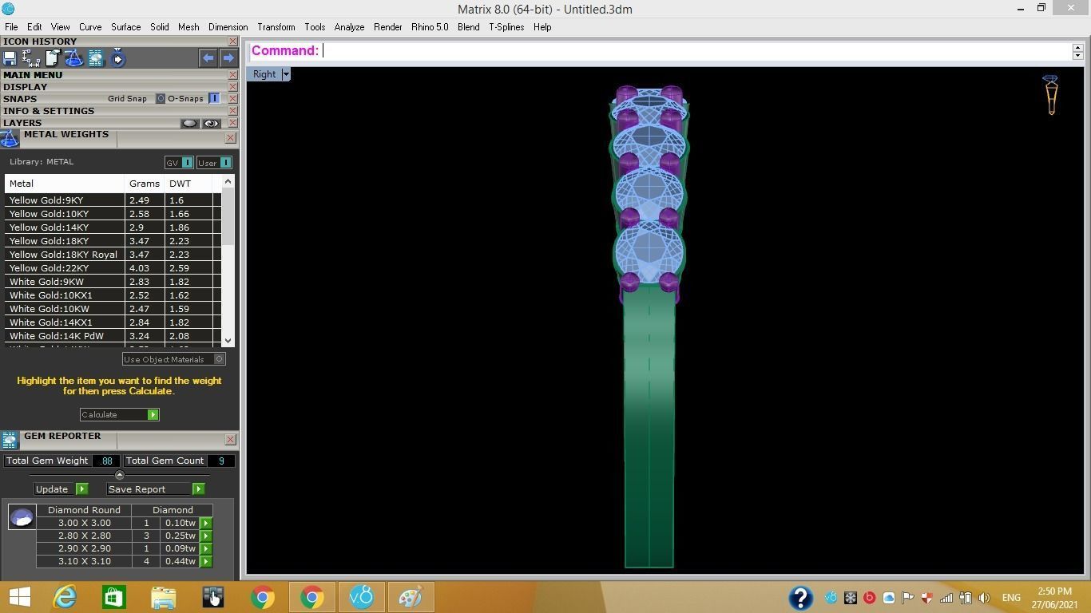Click the Calculate button

pyautogui.click(x=119, y=414)
